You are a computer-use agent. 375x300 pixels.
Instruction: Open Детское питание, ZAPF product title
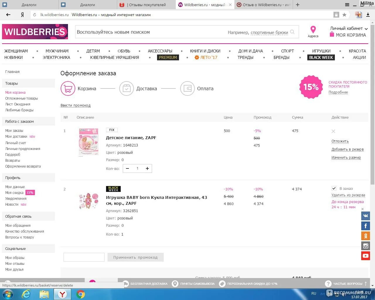point(131,138)
